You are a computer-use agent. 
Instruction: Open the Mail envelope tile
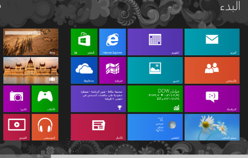[212, 42]
